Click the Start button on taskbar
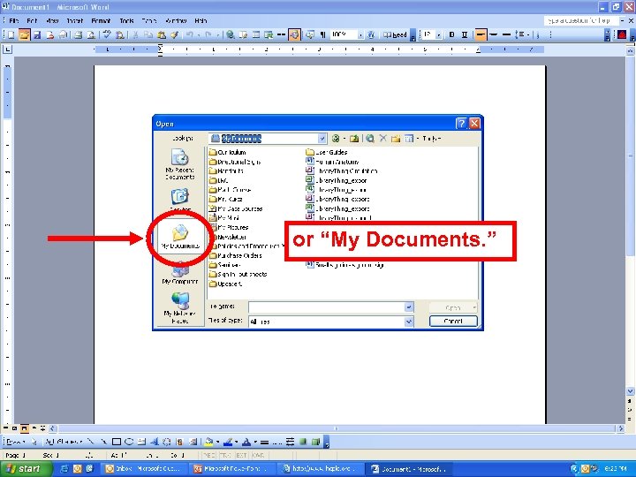The width and height of the screenshot is (636, 477). pos(26,469)
